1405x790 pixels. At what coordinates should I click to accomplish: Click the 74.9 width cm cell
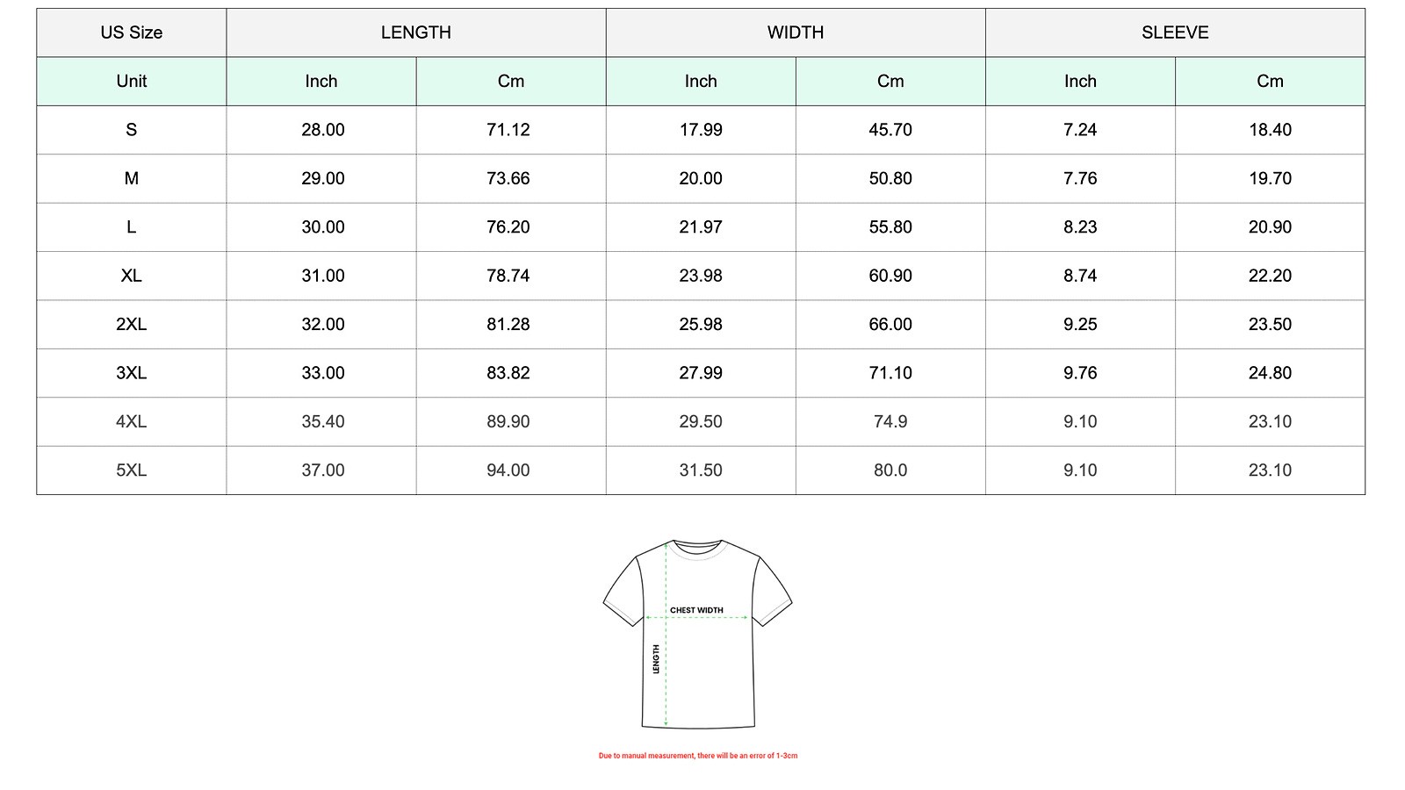(x=890, y=421)
